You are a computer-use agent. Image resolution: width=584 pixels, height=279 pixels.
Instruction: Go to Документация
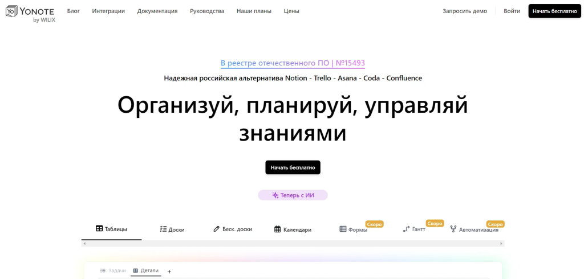(157, 11)
